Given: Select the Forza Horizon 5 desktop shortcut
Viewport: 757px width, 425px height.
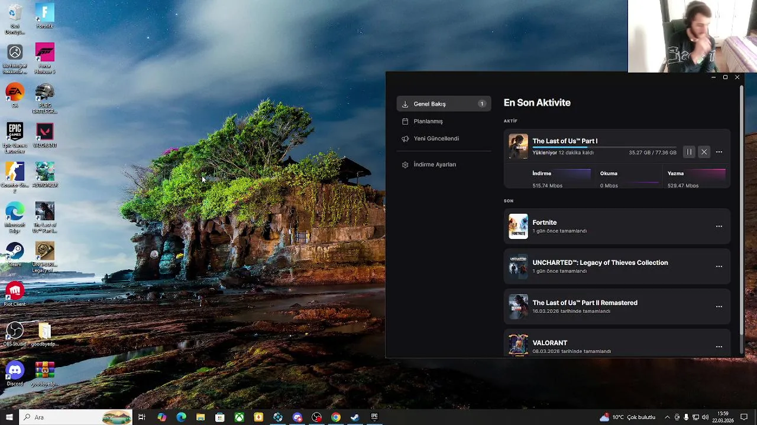Looking at the screenshot, I should 44,58.
